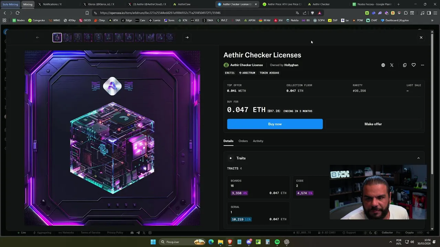Switch to Activity tab

point(258,141)
